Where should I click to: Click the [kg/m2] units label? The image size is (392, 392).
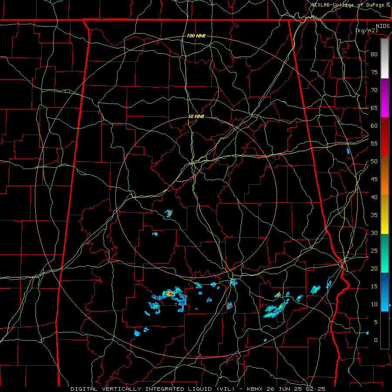click(x=367, y=30)
